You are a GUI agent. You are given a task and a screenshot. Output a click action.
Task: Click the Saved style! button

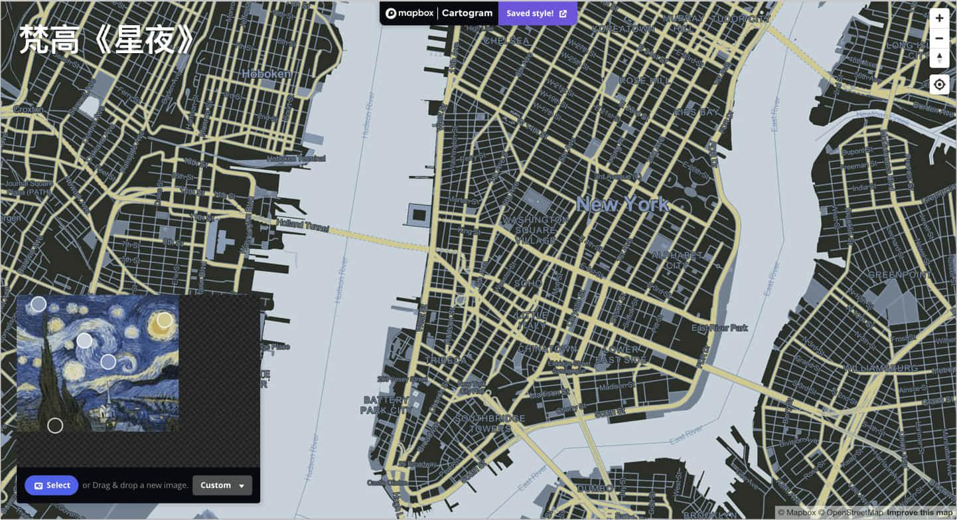click(531, 13)
